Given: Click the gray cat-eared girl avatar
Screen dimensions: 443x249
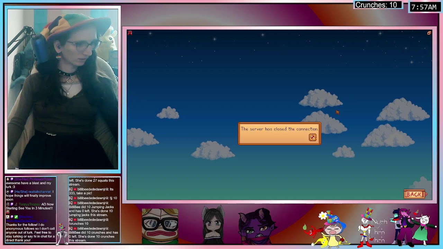Looking at the screenshot, I should (x=213, y=225).
